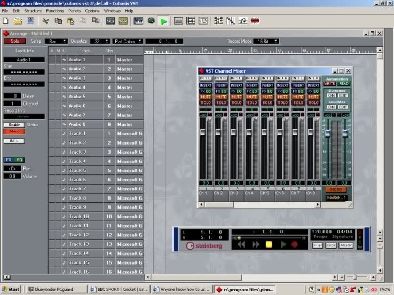
Task: Open the yellow mixer panel toolbar icon
Action: point(123,21)
